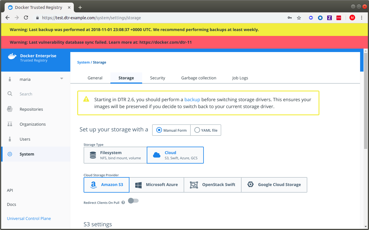Image resolution: width=369 pixels, height=230 pixels.
Task: Expand the maria user dropdown arrow
Action: pos(61,79)
